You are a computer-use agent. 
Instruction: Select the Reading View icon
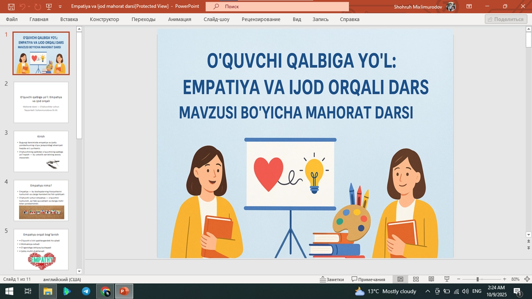coord(430,279)
